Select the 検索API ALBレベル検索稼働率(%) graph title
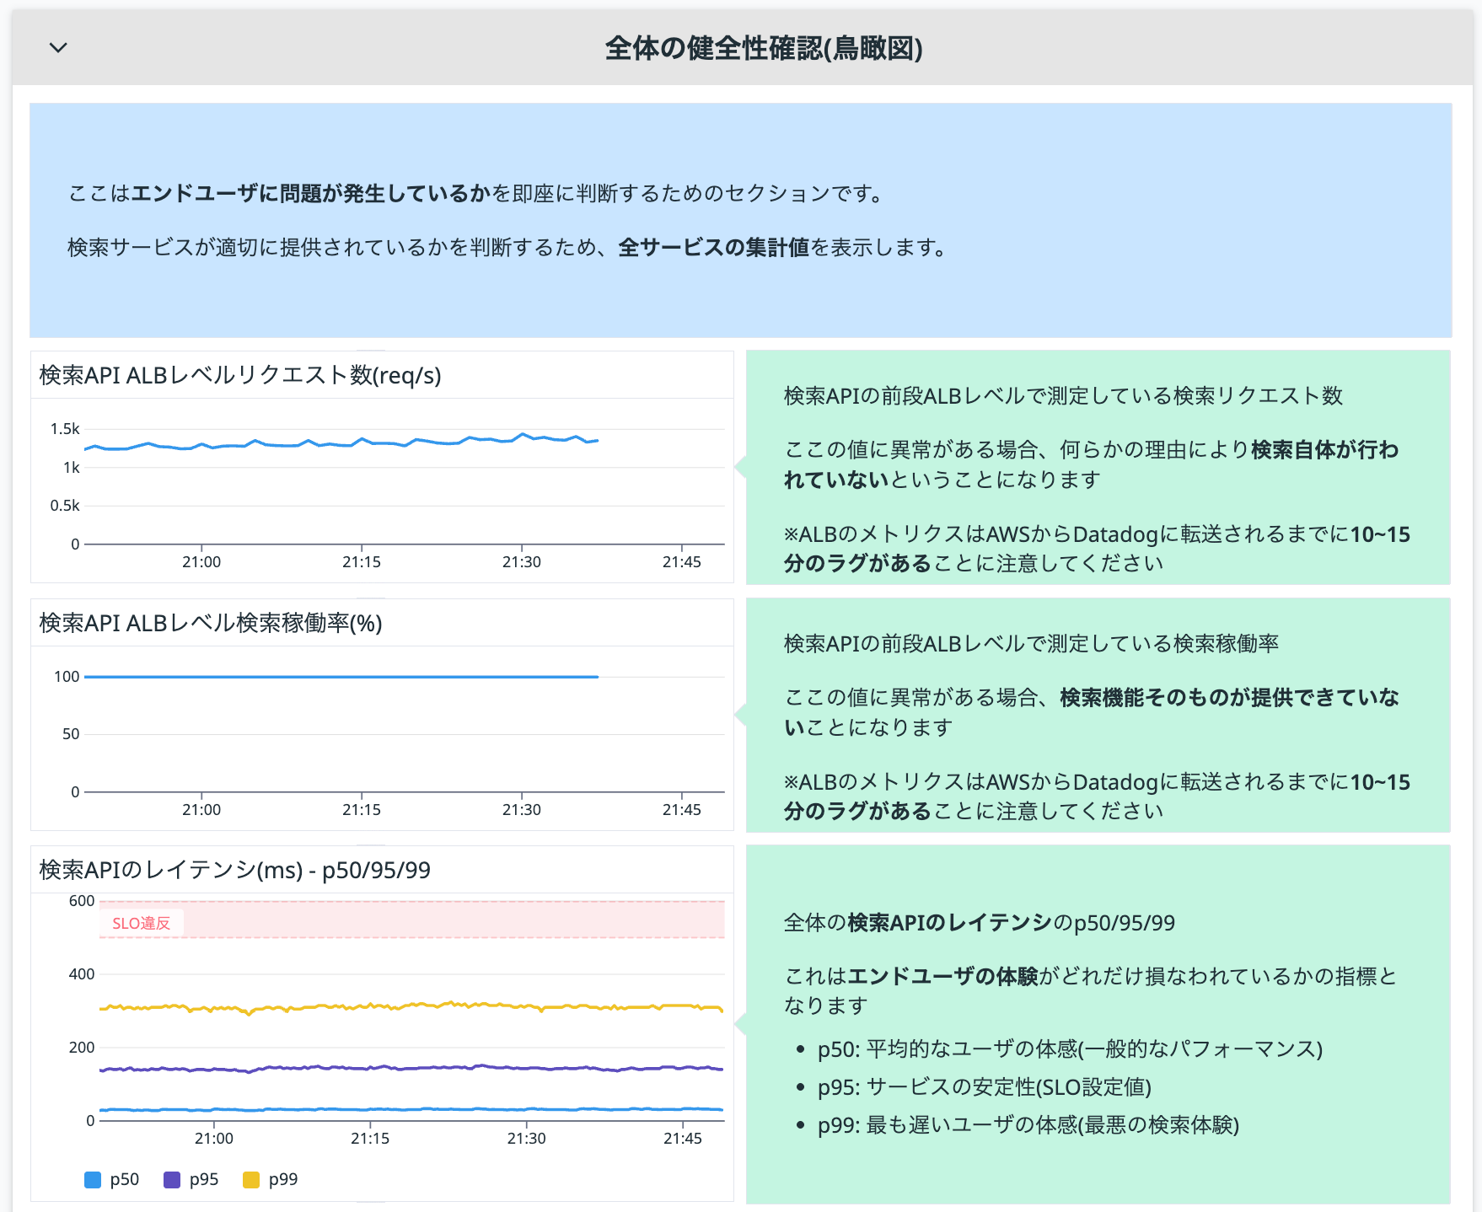This screenshot has width=1482, height=1212. coord(209,624)
